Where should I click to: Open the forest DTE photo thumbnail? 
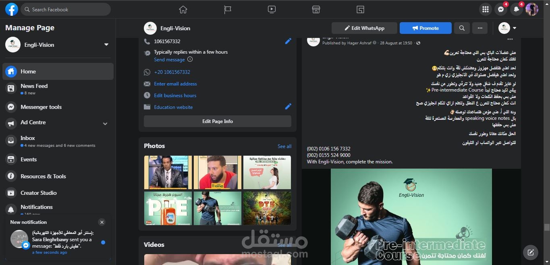[267, 208]
